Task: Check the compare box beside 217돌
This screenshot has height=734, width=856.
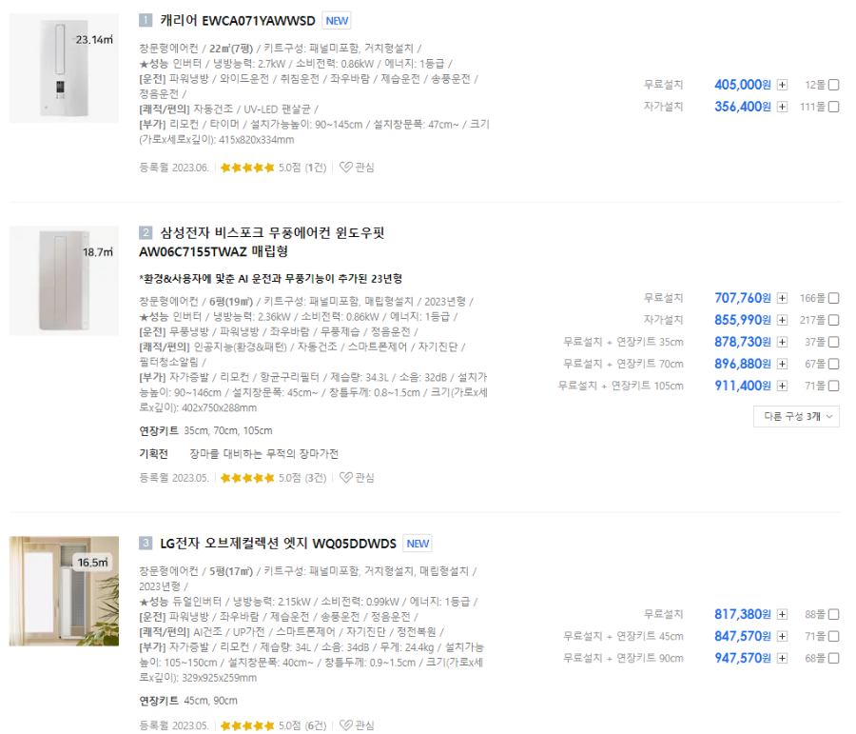Action: pyautogui.click(x=832, y=319)
